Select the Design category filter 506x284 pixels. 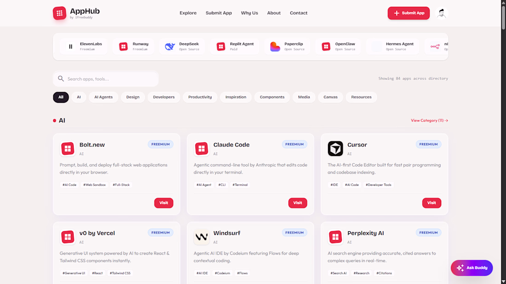(132, 97)
